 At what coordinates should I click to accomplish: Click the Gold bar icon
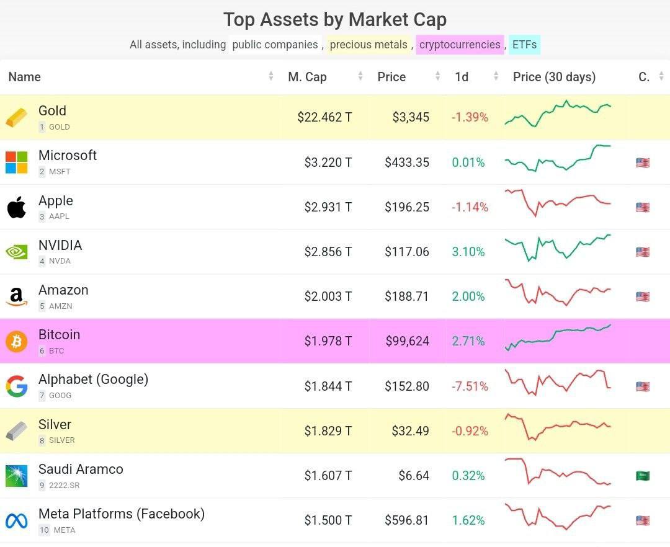pyautogui.click(x=16, y=117)
